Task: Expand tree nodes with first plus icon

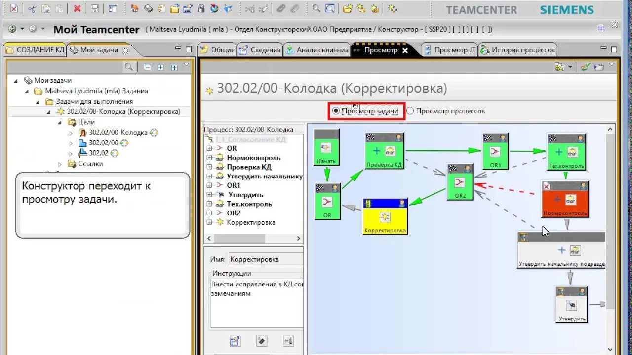Action: click(x=160, y=67)
